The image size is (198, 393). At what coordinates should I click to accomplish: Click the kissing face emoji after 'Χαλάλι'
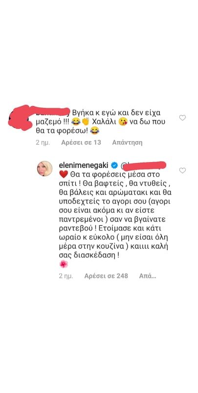click(123, 122)
